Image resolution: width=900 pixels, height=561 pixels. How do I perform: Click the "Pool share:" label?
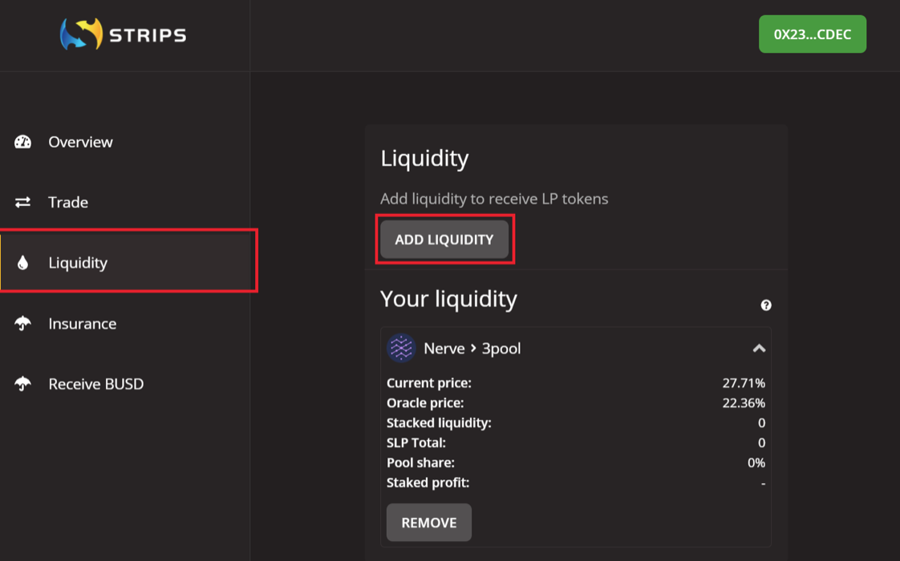pos(421,462)
